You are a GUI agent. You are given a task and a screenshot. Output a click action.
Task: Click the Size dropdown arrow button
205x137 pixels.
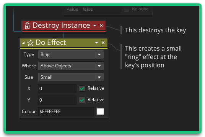pos(99,77)
